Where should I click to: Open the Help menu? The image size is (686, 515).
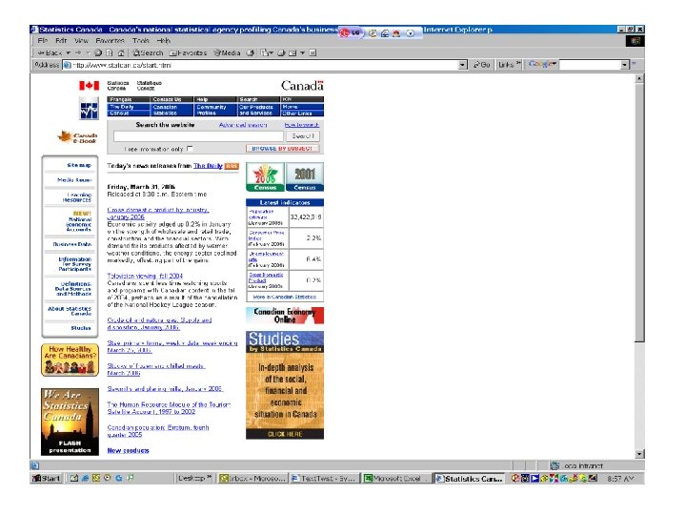click(164, 41)
